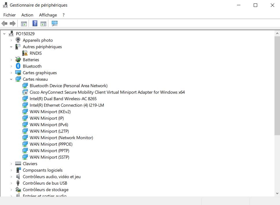Collapse the Autres périphériques category
The height and width of the screenshot is (205, 280).
(x=11, y=47)
